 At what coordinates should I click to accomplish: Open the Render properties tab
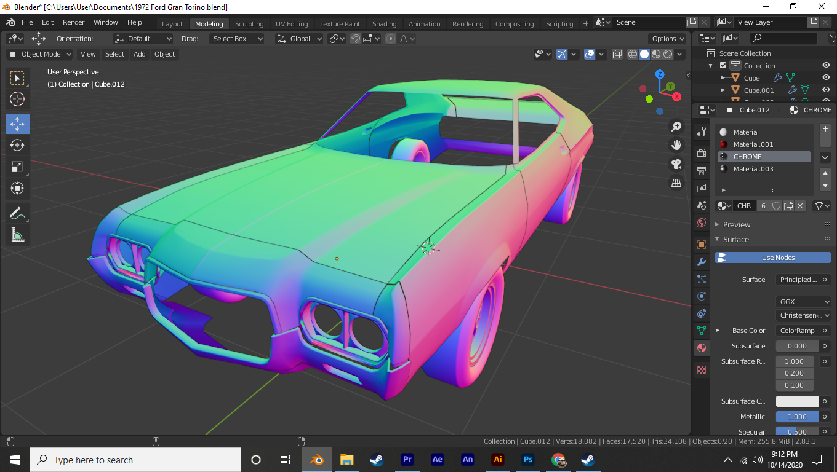click(x=701, y=153)
